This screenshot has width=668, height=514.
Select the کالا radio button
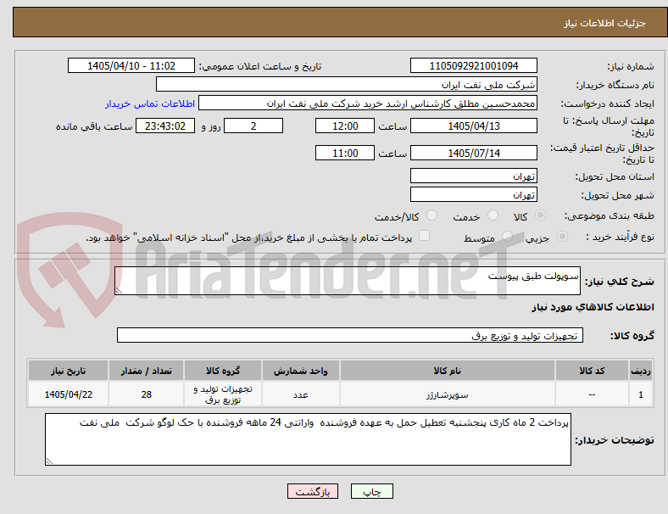point(540,215)
